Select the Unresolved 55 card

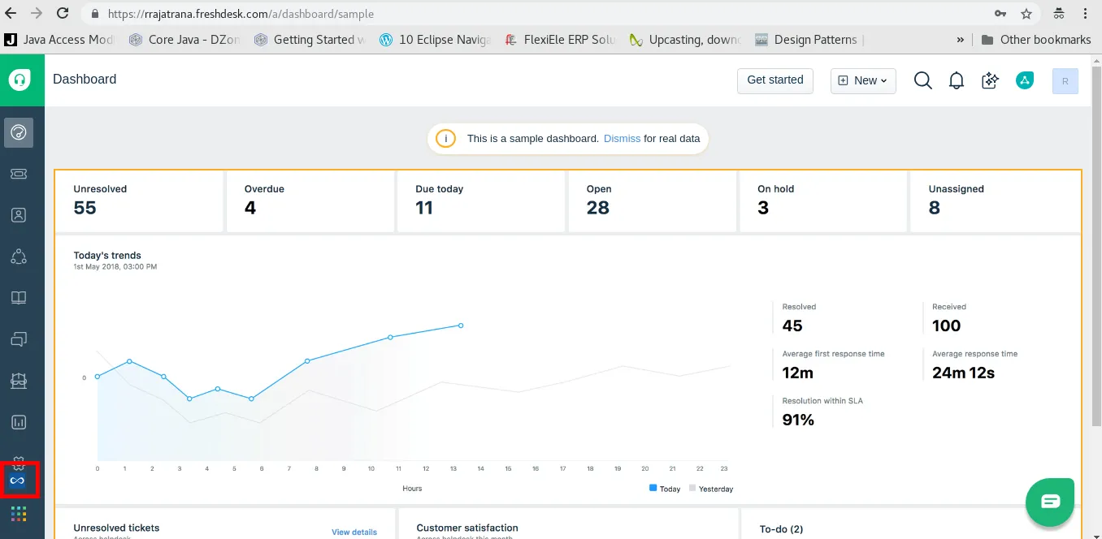(x=139, y=201)
